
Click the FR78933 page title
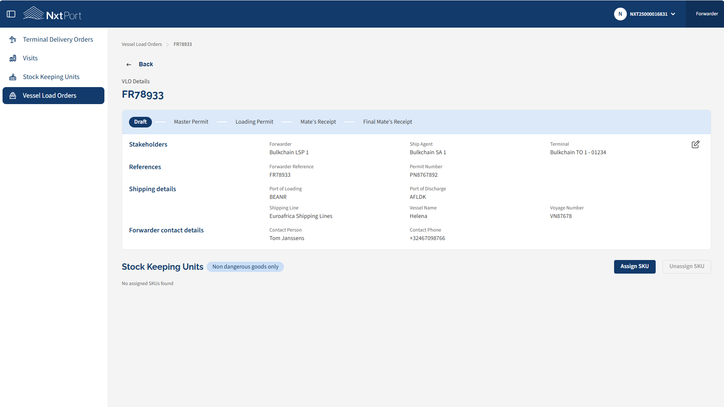pyautogui.click(x=143, y=94)
